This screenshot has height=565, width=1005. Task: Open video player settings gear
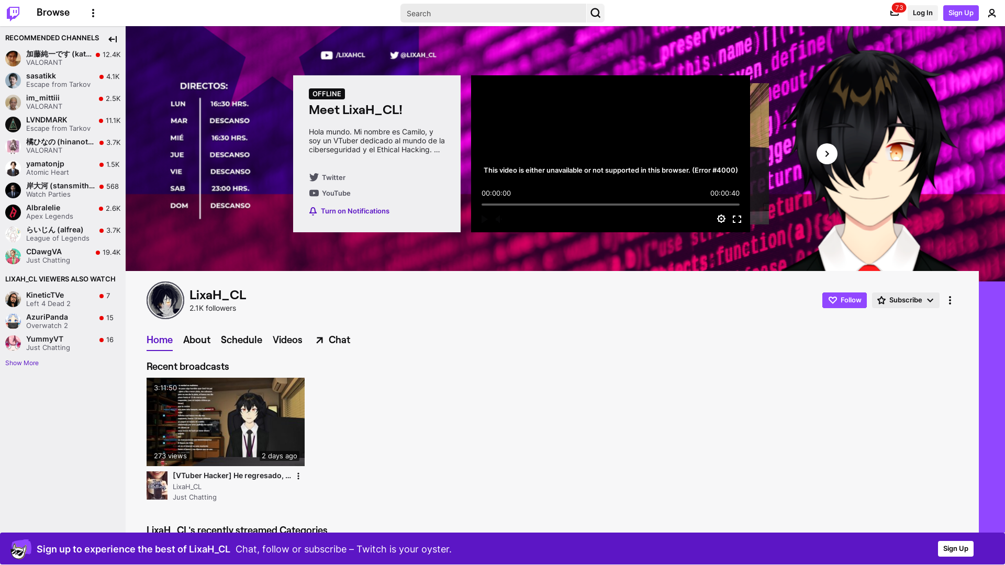pyautogui.click(x=721, y=219)
